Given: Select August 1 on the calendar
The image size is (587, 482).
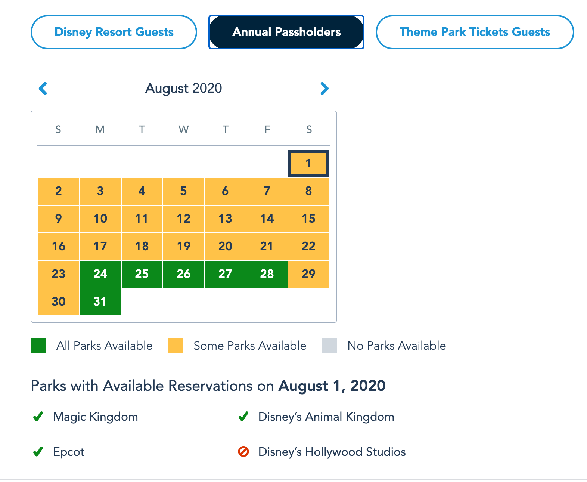Looking at the screenshot, I should click(x=308, y=163).
